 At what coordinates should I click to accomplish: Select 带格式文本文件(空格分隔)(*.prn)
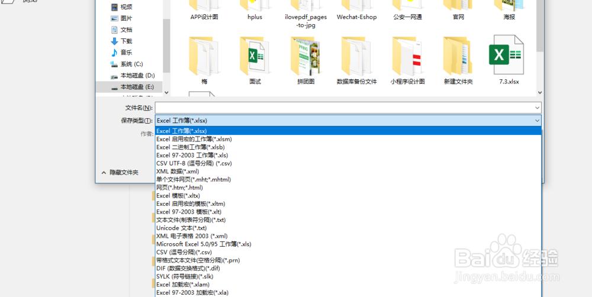click(x=348, y=260)
